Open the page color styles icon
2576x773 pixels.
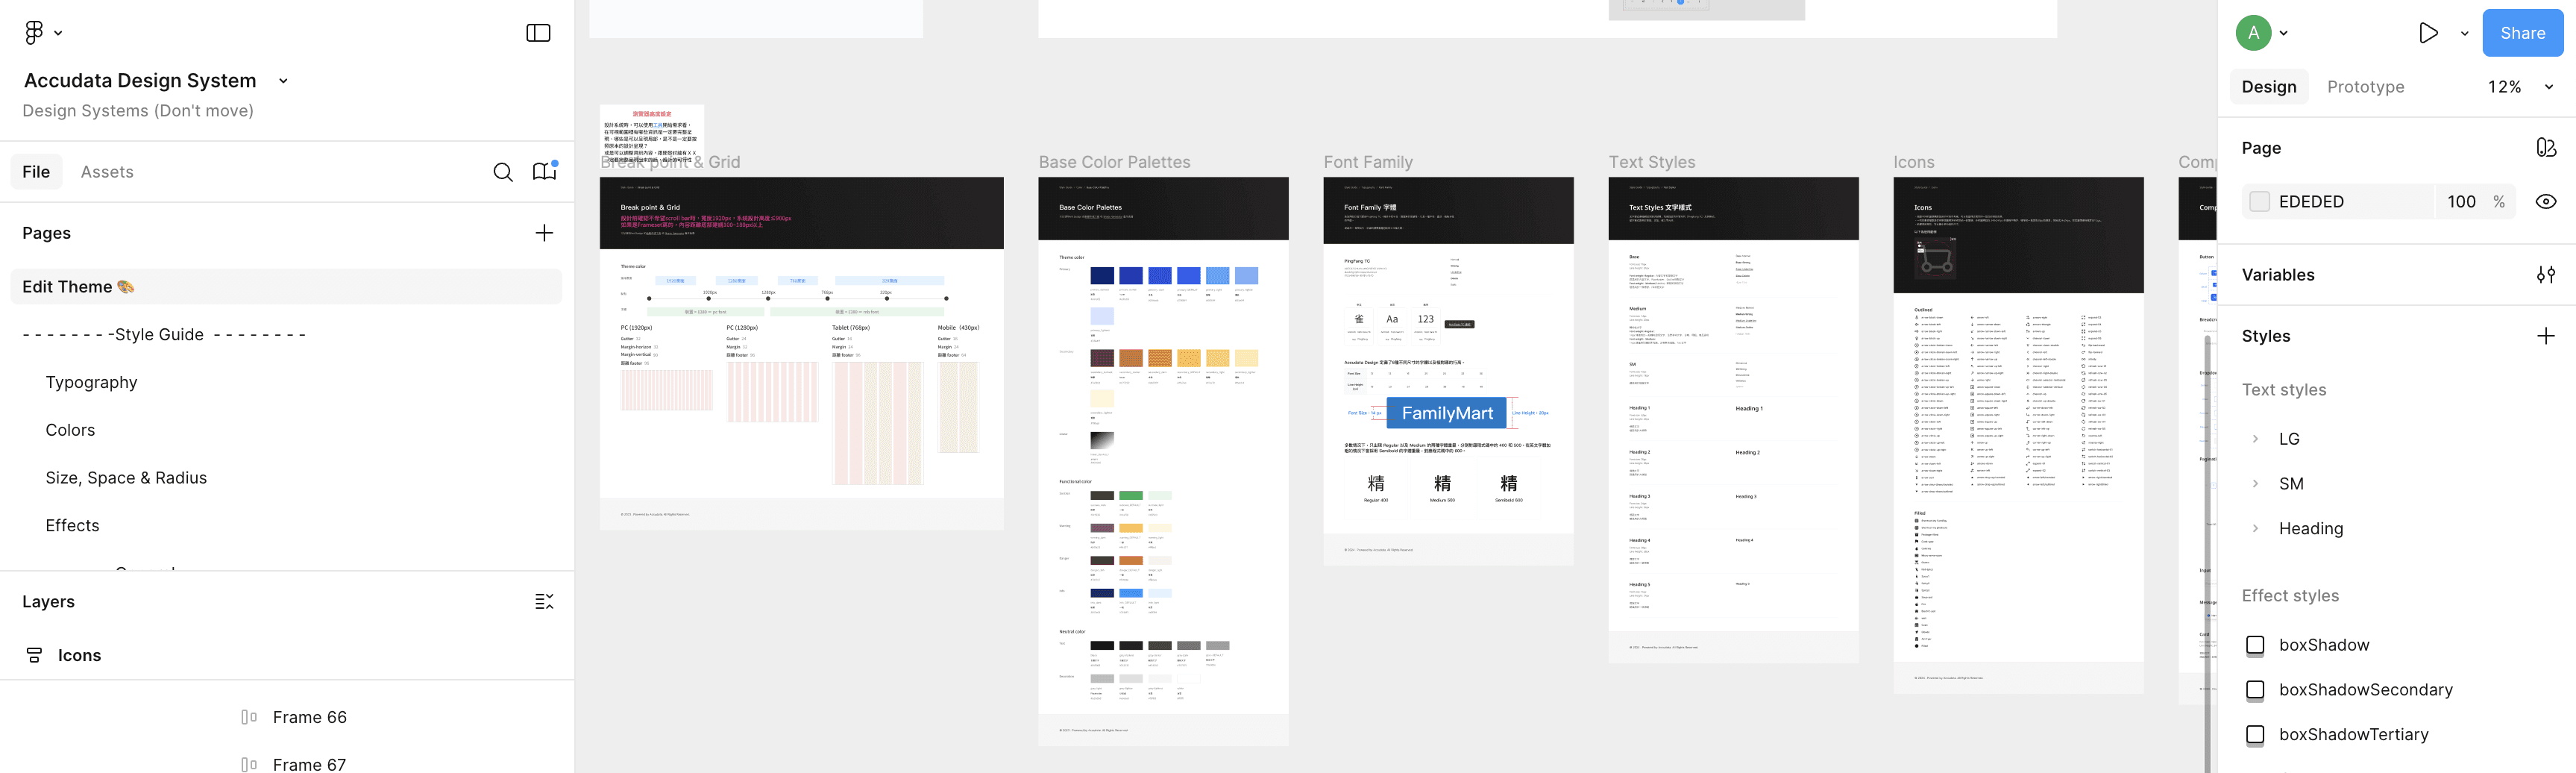coord(2546,148)
